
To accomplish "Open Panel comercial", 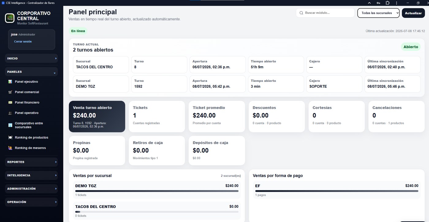I will coord(27,92).
